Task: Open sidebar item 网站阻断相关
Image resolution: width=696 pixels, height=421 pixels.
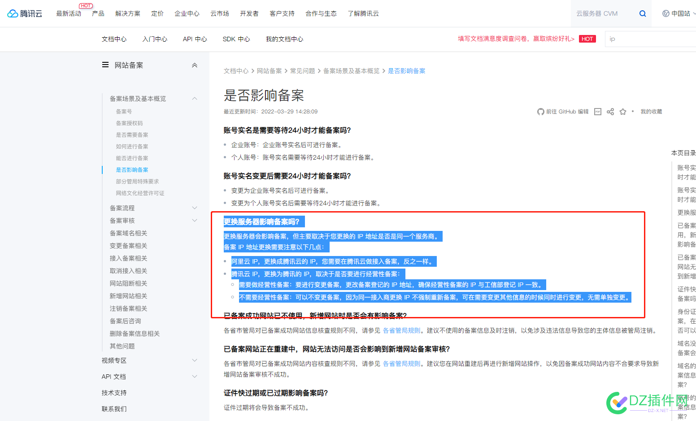Action: 129,283
